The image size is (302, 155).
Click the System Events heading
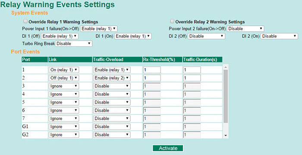30,13
